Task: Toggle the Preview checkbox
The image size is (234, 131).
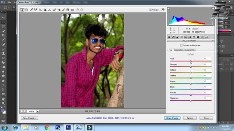Action: tap(150, 10)
